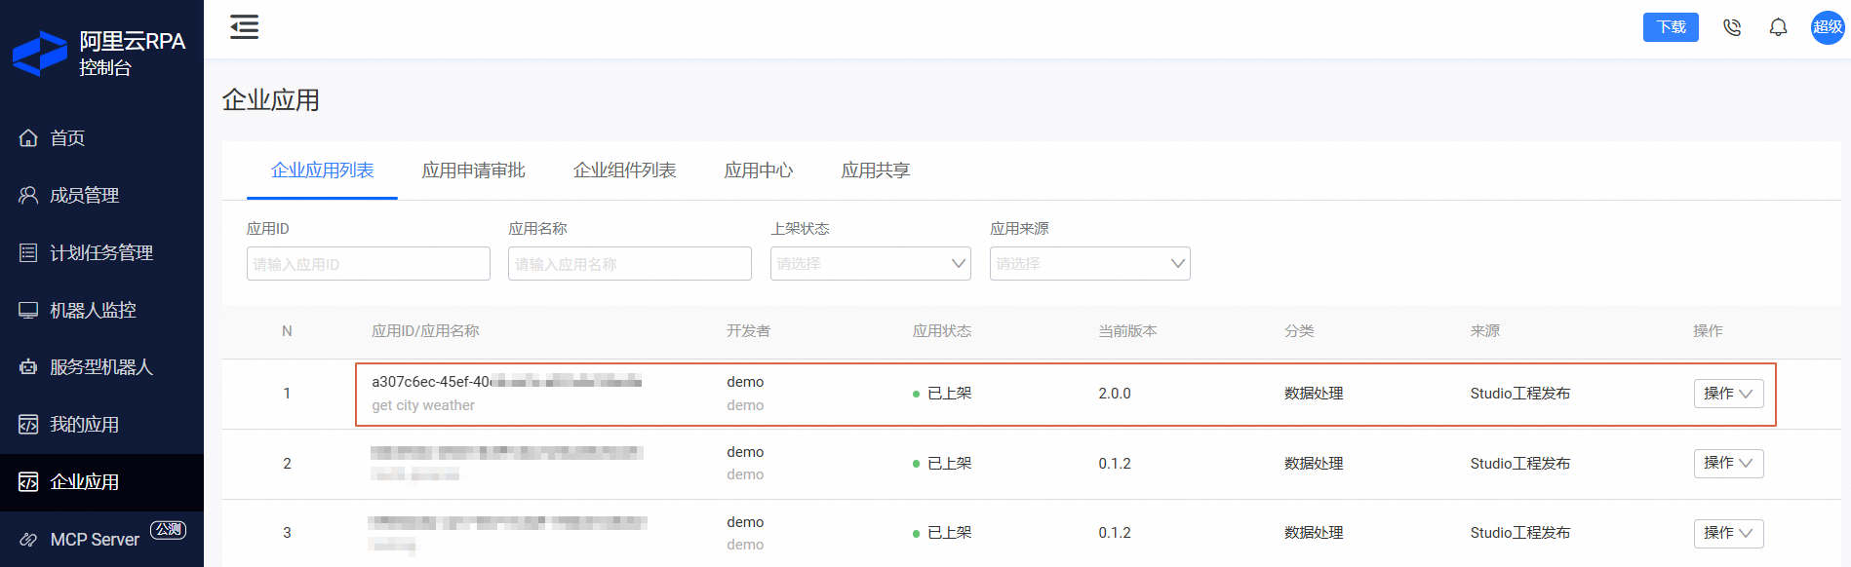1851x567 pixels.
Task: Open 操作 dropdown for row 3
Action: coord(1728,533)
